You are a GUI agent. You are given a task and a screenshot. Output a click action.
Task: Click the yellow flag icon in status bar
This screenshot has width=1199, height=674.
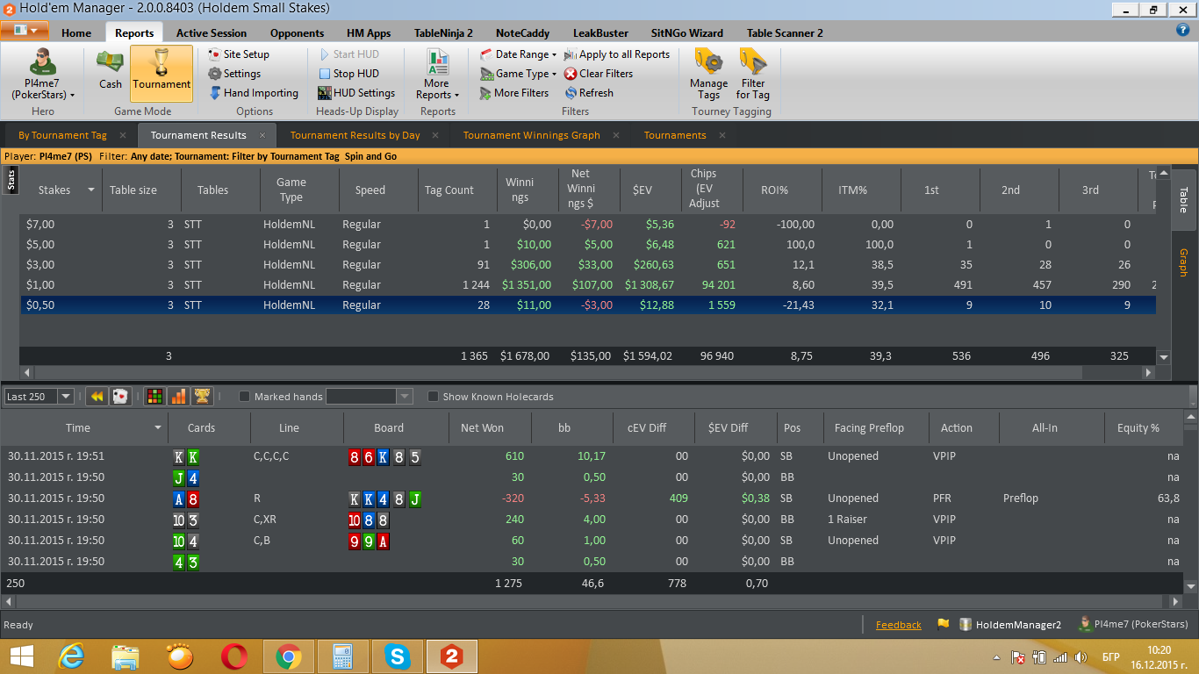[x=944, y=625]
